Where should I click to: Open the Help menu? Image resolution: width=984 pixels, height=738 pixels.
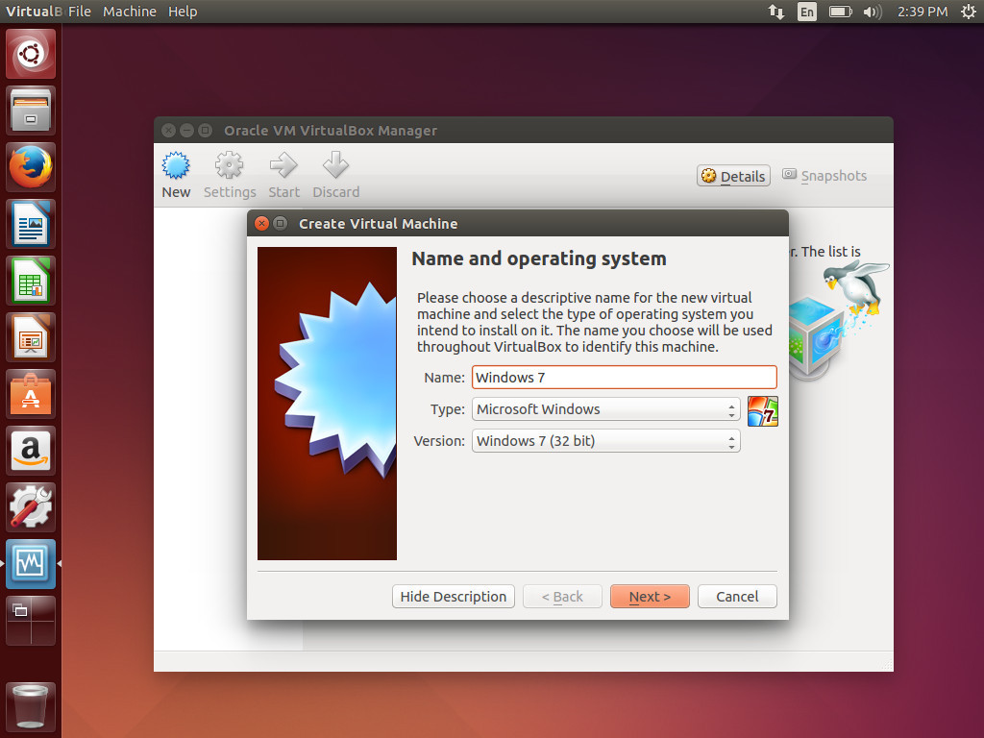(x=183, y=12)
